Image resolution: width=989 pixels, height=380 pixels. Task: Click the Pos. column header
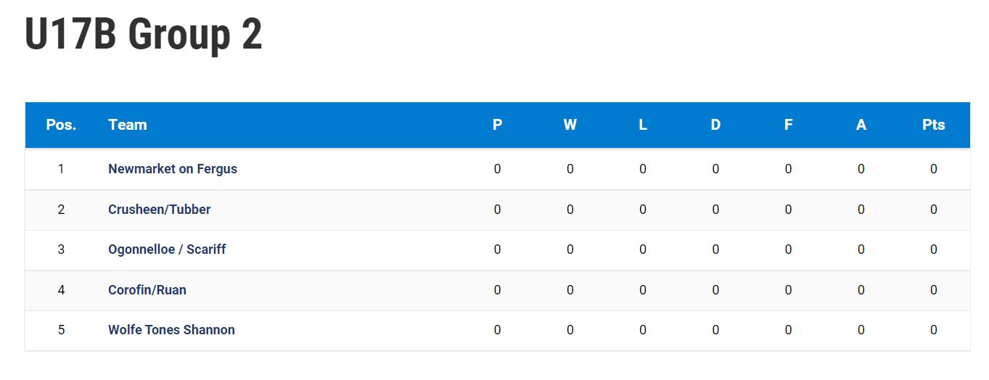point(61,125)
